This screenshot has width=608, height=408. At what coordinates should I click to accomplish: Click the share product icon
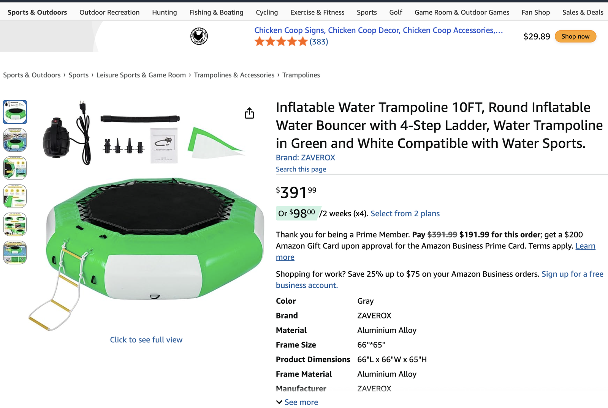click(249, 113)
